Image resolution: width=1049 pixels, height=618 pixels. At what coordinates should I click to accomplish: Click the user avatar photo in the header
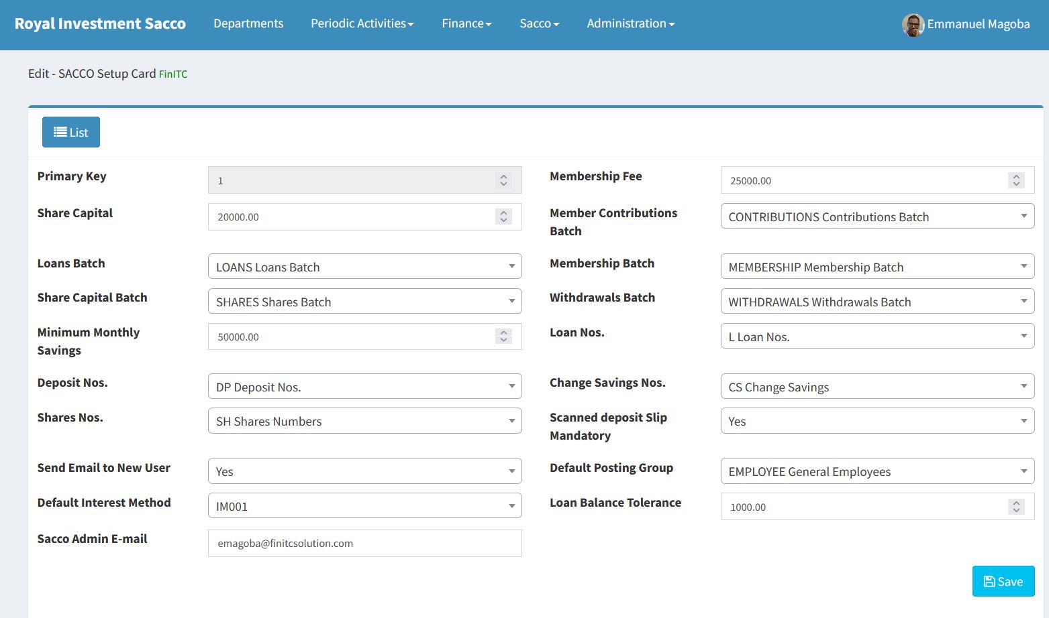(x=913, y=25)
